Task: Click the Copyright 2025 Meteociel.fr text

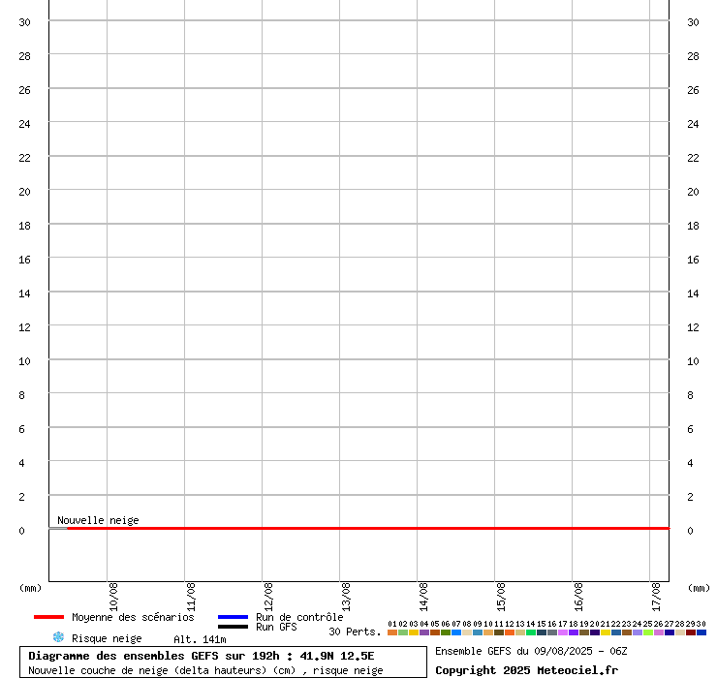Action: pyautogui.click(x=526, y=670)
